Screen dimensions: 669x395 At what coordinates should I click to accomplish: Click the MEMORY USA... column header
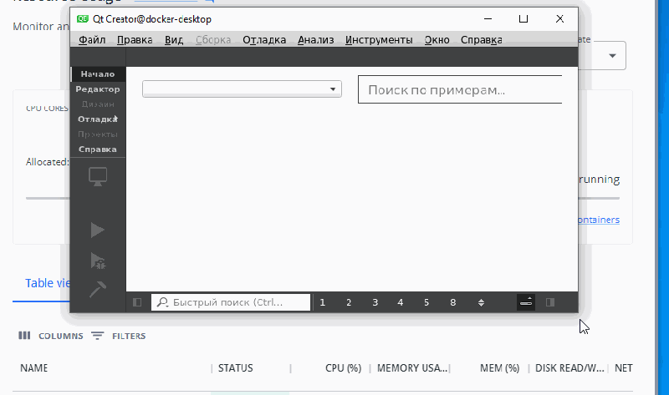click(412, 368)
